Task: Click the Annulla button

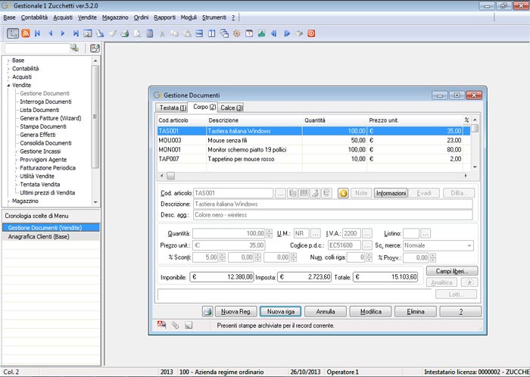Action: click(325, 311)
